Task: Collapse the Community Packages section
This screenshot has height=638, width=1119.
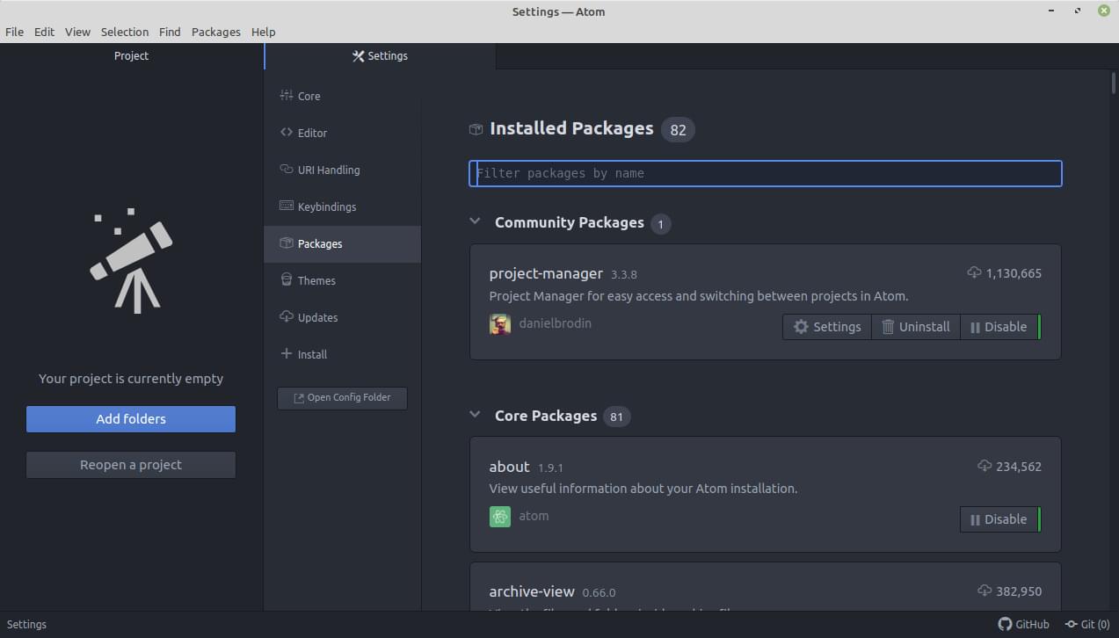Action: tap(475, 221)
